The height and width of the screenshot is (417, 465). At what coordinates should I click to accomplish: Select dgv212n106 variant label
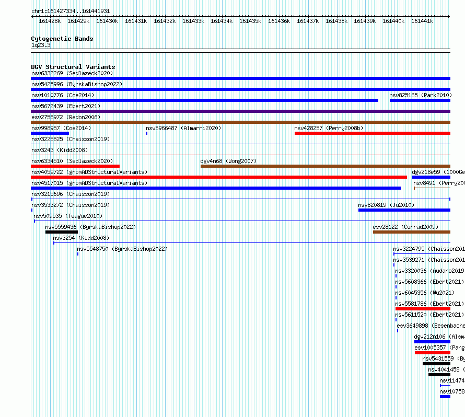point(439,337)
